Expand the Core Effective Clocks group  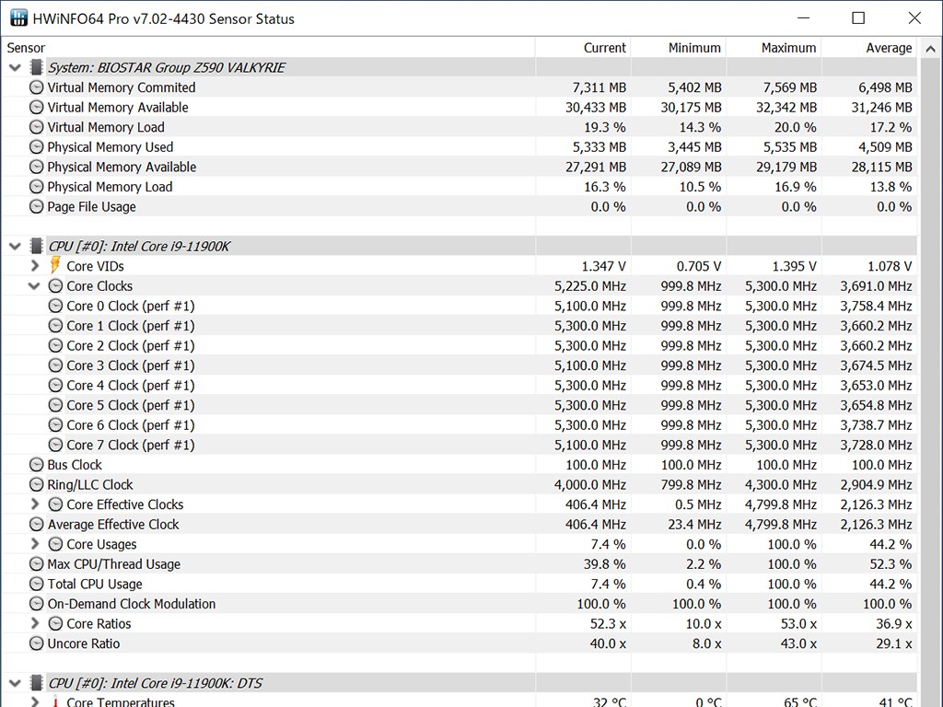35,504
